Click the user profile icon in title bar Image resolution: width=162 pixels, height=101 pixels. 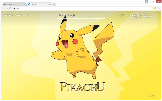(146, 1)
